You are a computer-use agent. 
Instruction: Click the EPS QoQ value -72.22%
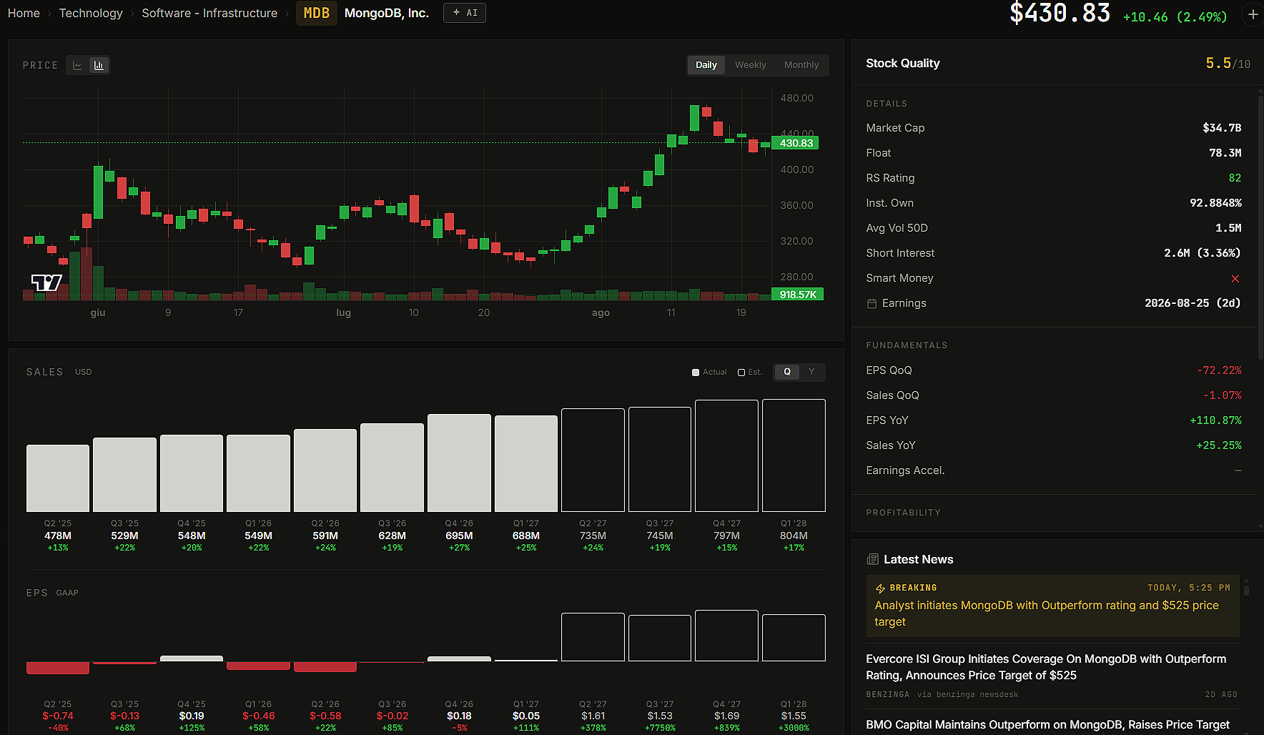click(x=1219, y=370)
